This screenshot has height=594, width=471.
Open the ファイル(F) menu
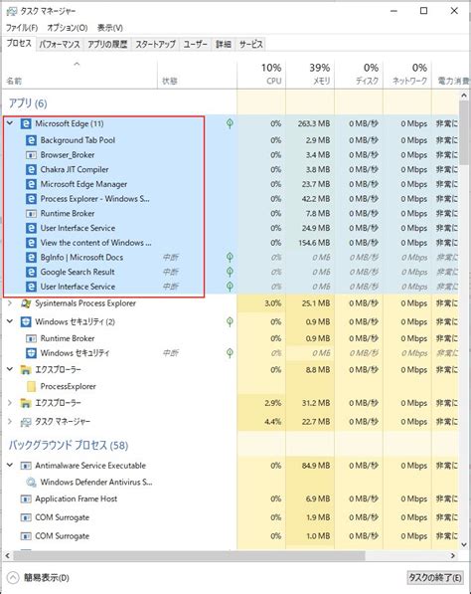[x=22, y=28]
